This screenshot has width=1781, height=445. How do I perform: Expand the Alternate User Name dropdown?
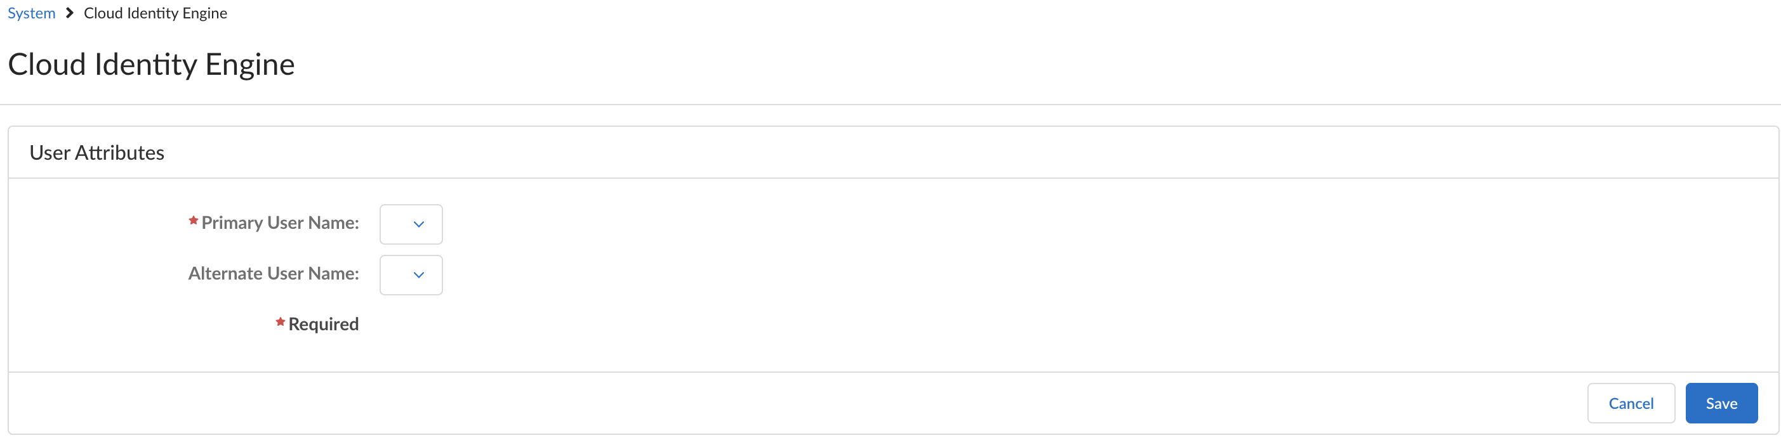point(411,275)
